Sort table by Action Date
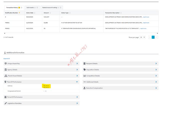The width and height of the screenshot is (170, 113). (35, 13)
